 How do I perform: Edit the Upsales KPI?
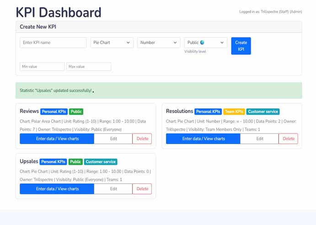(x=113, y=189)
